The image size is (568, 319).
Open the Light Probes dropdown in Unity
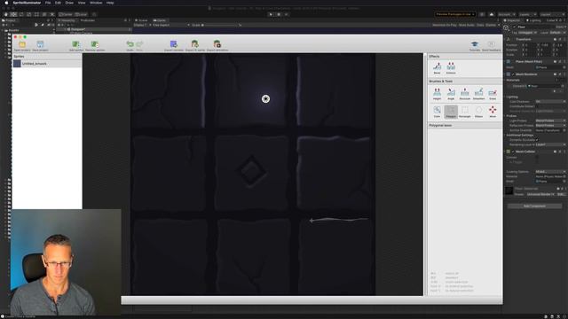(x=550, y=121)
